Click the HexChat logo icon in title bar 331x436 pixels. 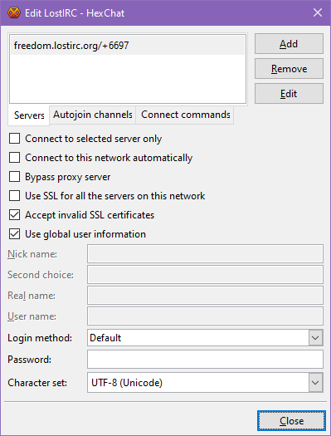(14, 12)
